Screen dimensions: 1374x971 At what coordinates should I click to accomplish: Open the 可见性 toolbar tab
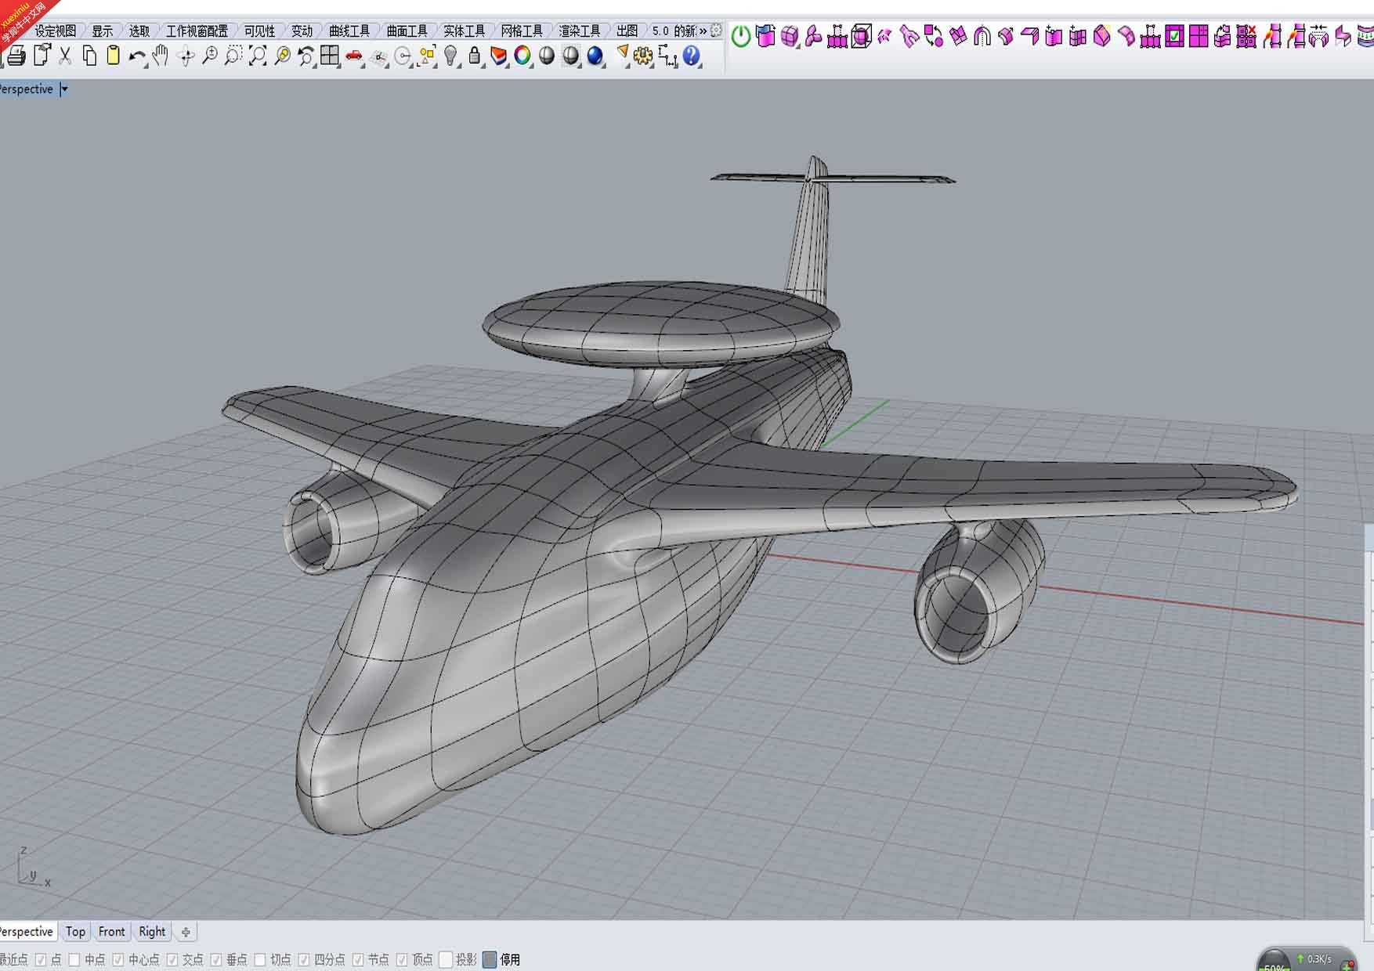tap(260, 31)
